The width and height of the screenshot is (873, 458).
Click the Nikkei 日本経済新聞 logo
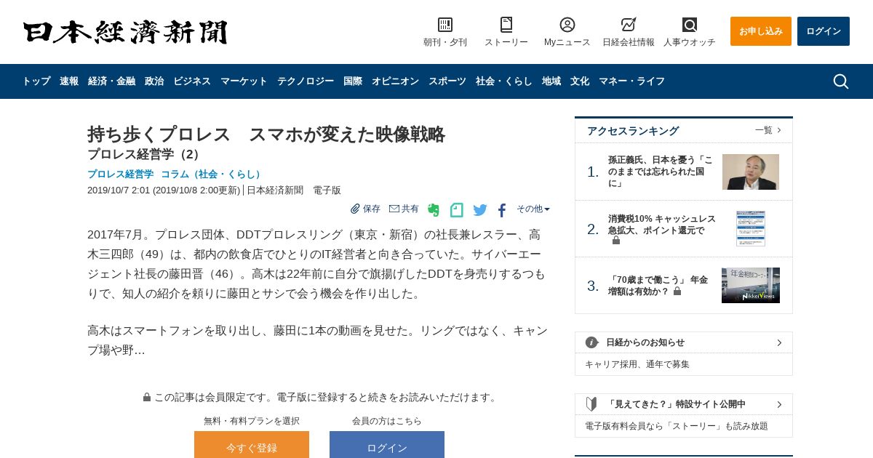pos(125,33)
